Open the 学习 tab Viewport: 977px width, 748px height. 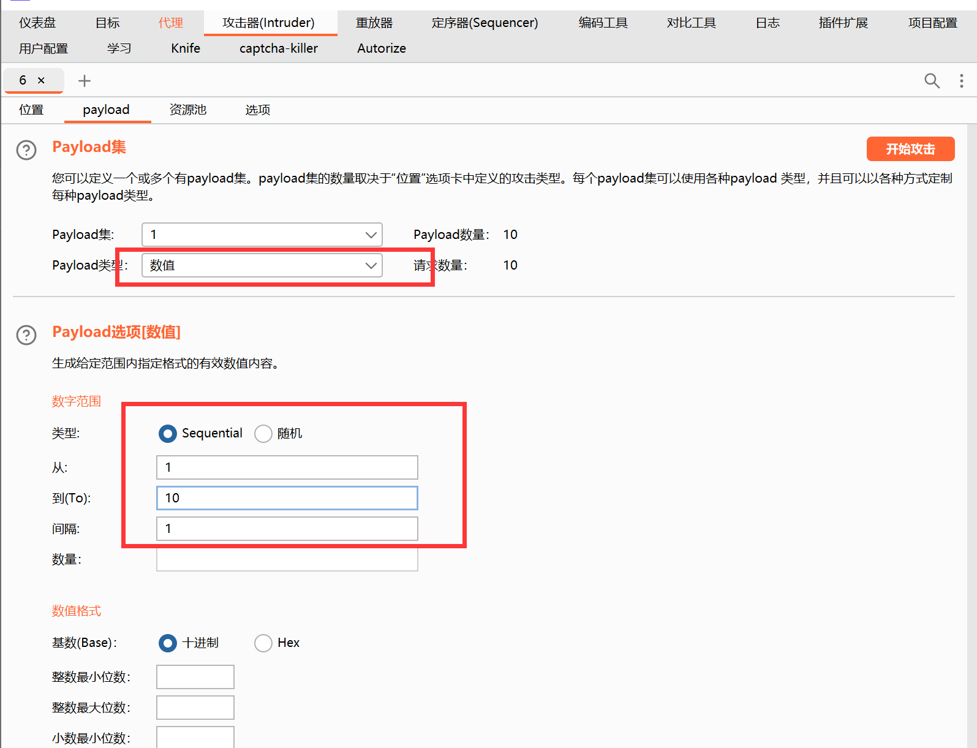119,48
